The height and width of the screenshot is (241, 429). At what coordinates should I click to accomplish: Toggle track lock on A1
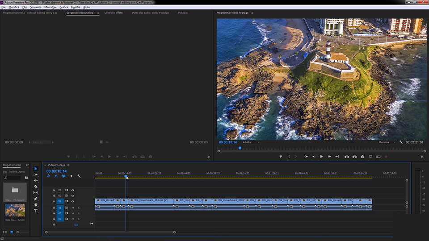tap(54, 208)
